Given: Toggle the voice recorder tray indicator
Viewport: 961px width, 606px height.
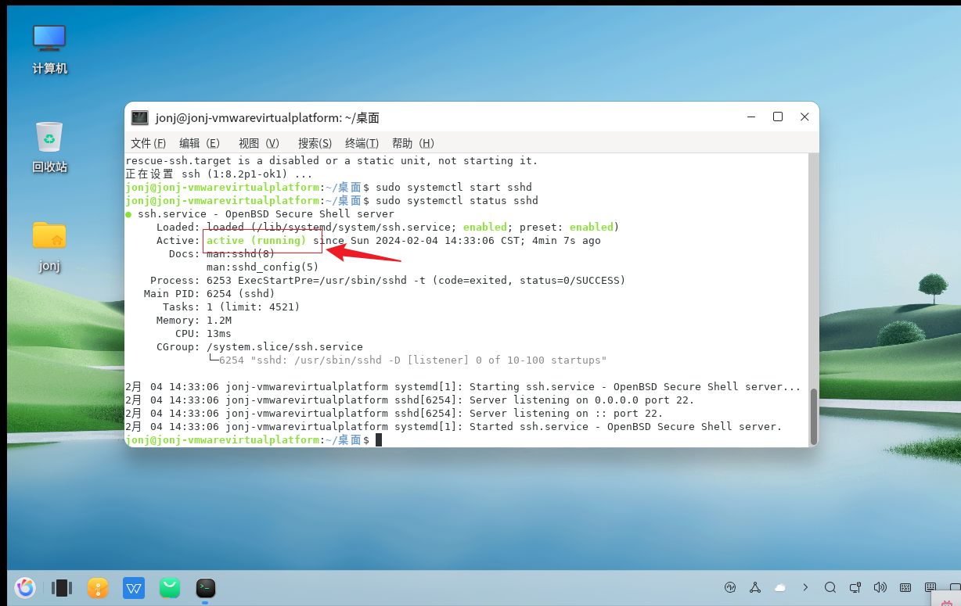Looking at the screenshot, I should point(730,587).
